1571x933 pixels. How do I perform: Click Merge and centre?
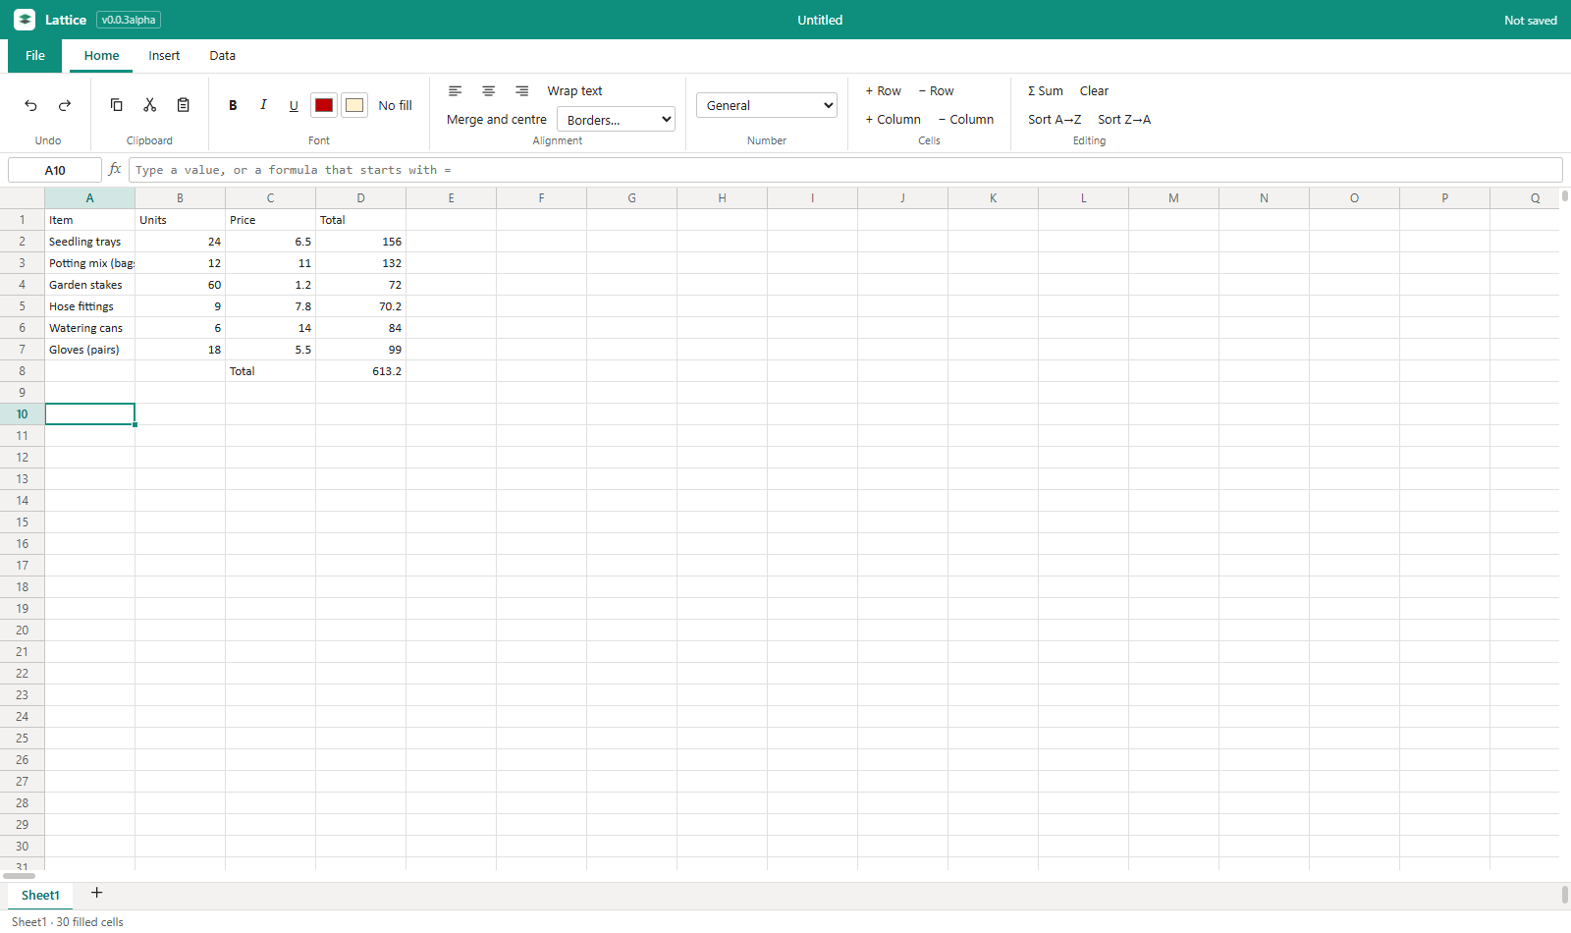497,120
